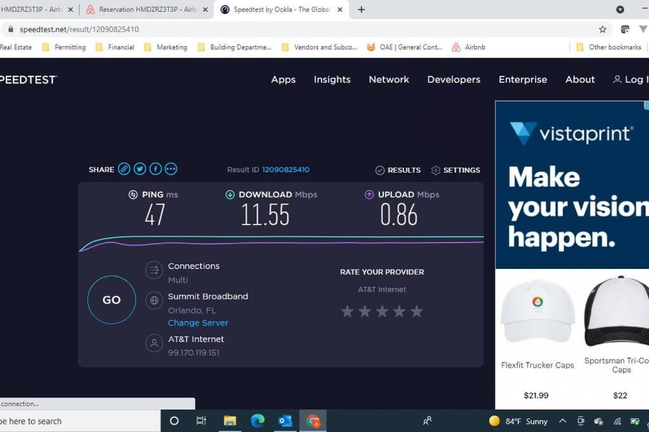649x432 pixels.
Task: Start a new test with GO
Action: click(x=112, y=300)
